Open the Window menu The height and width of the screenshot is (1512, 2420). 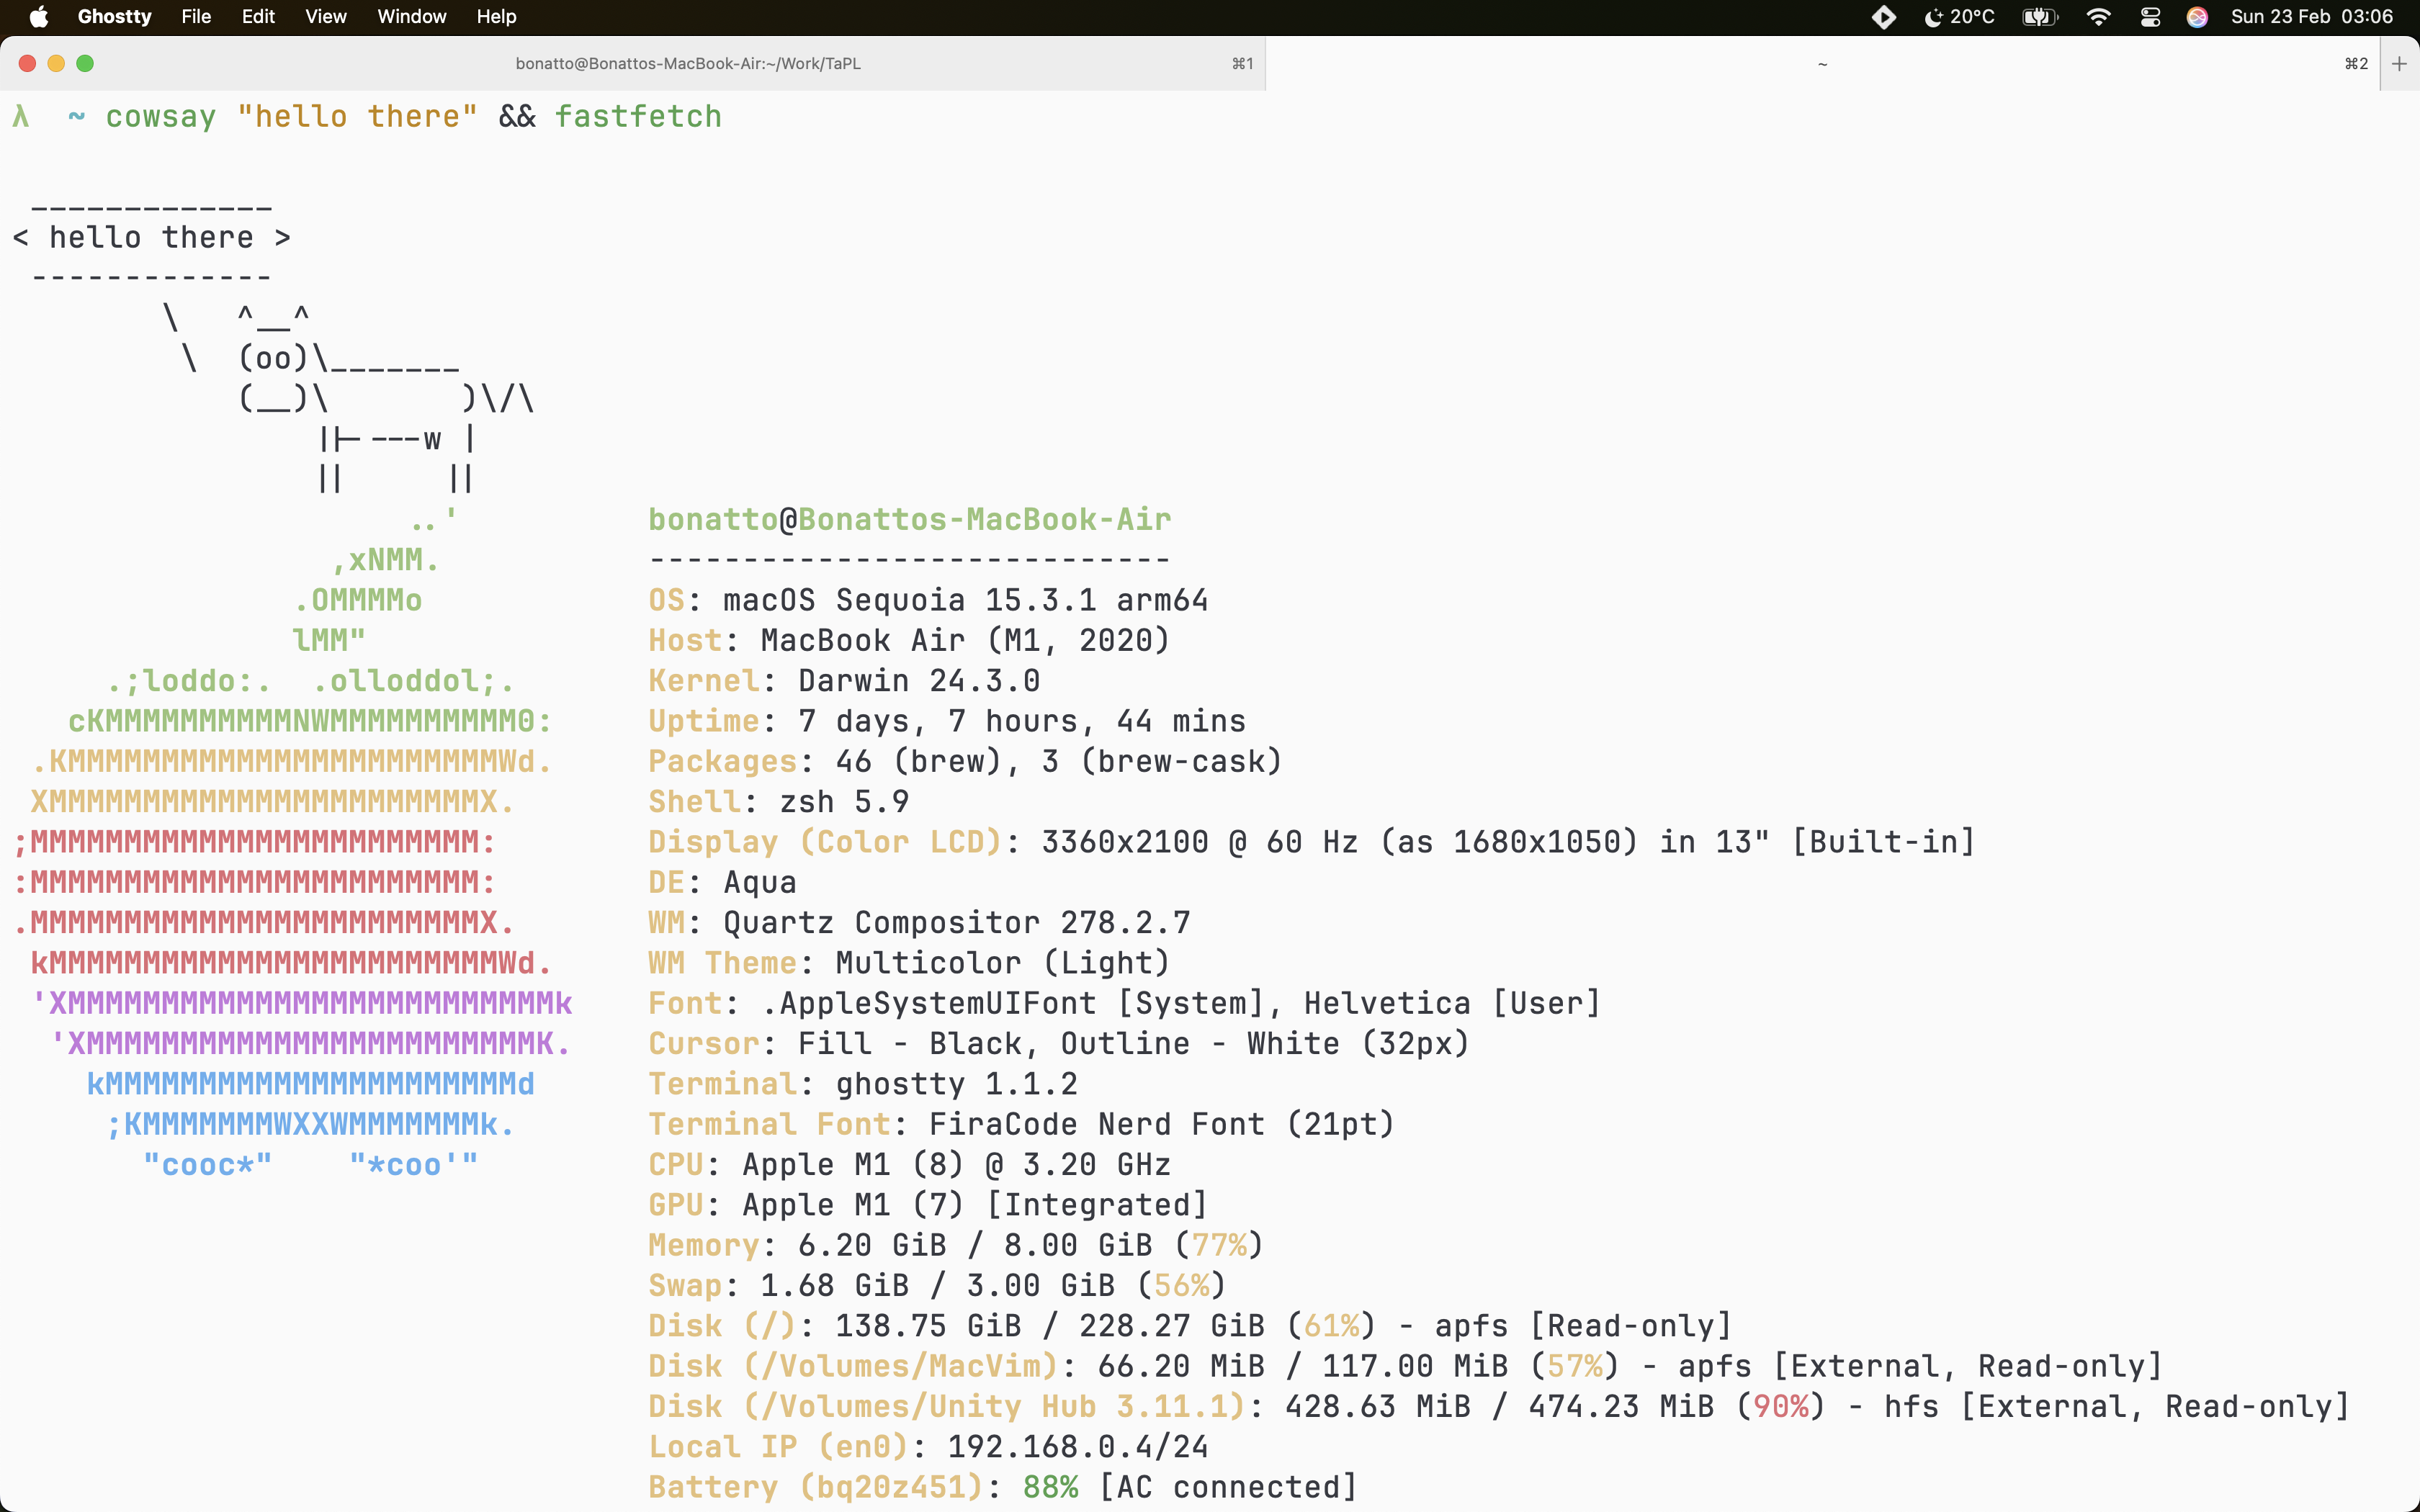tap(411, 17)
